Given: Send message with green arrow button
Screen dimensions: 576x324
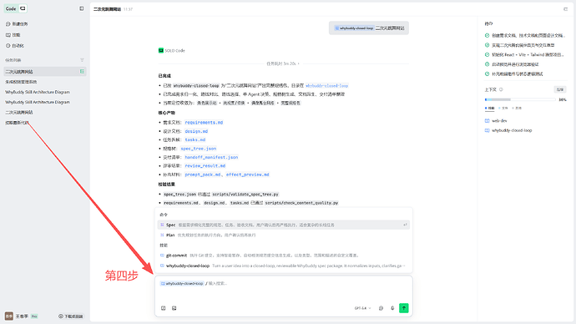Looking at the screenshot, I should pos(404,308).
